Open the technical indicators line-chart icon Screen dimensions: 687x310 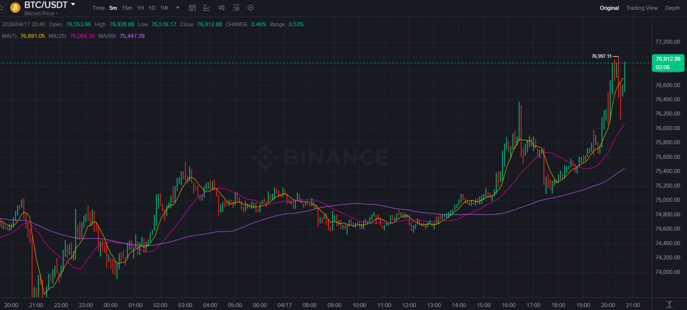pyautogui.click(x=207, y=8)
